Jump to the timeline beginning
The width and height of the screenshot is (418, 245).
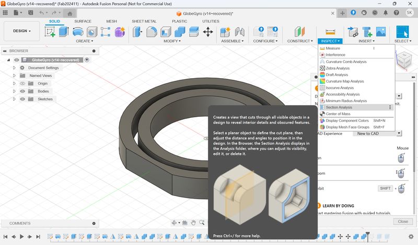coord(5,237)
